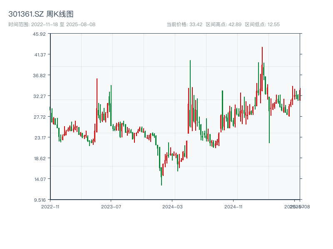Click the chart title "301361.SZ 周K线图"
The height and width of the screenshot is (249, 333).
coord(41,14)
